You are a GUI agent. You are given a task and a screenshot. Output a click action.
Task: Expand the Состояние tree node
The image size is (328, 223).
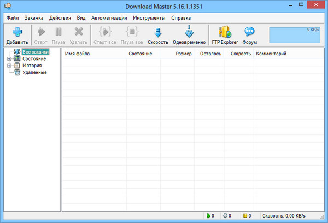9,58
